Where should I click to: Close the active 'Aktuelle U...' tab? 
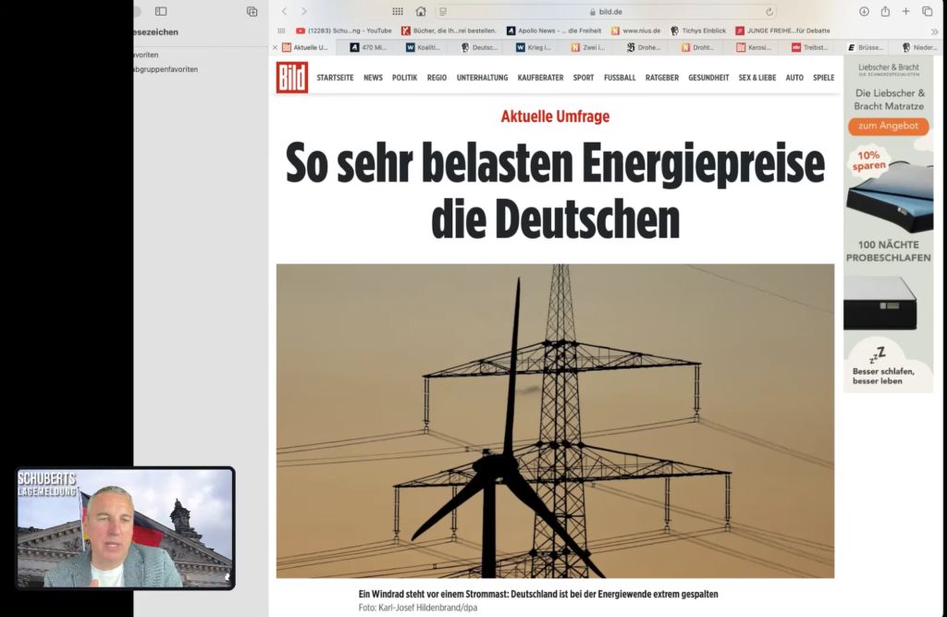click(275, 47)
